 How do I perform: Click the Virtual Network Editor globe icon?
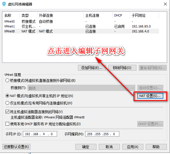4,4
